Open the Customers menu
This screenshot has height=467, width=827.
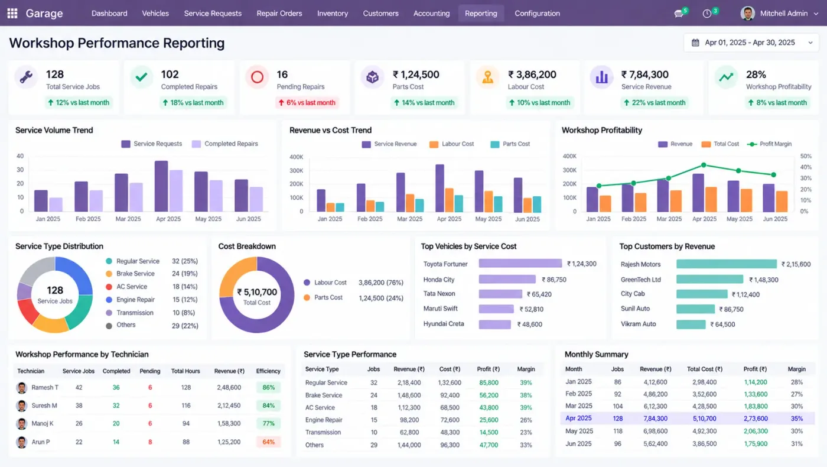coord(380,13)
